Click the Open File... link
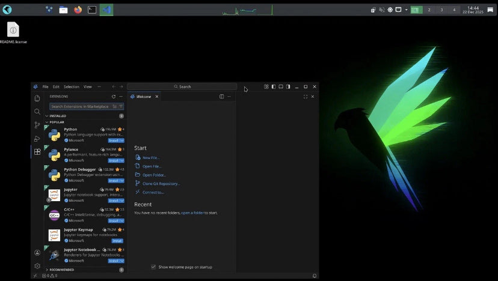 [152, 166]
